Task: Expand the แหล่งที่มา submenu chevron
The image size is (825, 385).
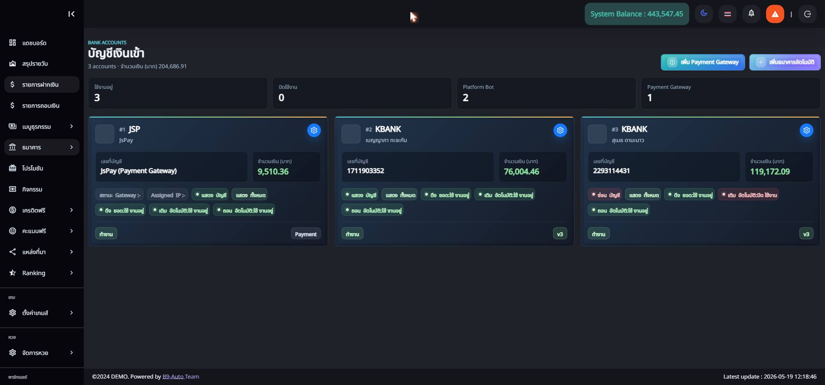Action: [x=71, y=252]
